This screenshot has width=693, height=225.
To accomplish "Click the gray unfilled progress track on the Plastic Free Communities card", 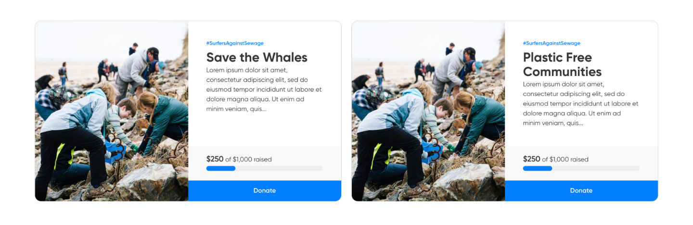I will (x=596, y=168).
